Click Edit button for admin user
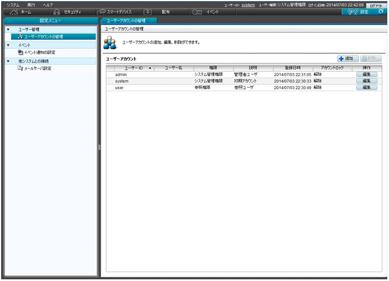Image resolution: width=389 pixels, height=281 pixels. click(366, 74)
